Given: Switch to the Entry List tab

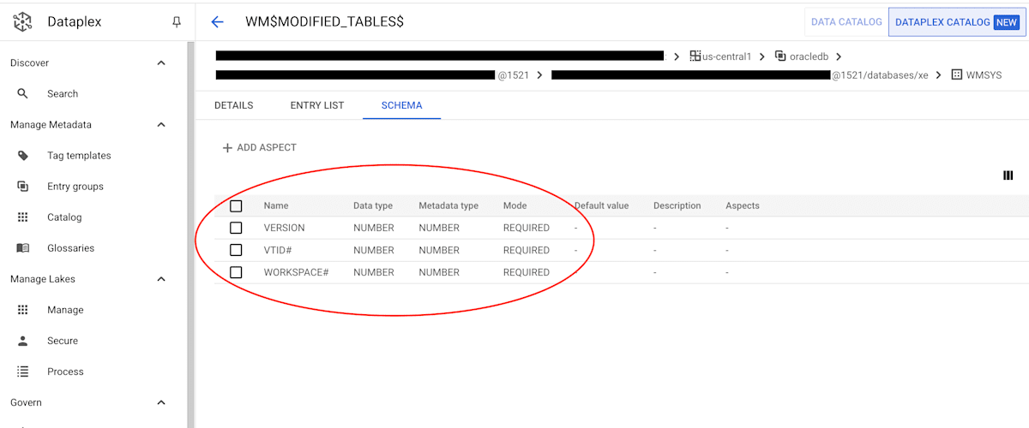Looking at the screenshot, I should 317,105.
